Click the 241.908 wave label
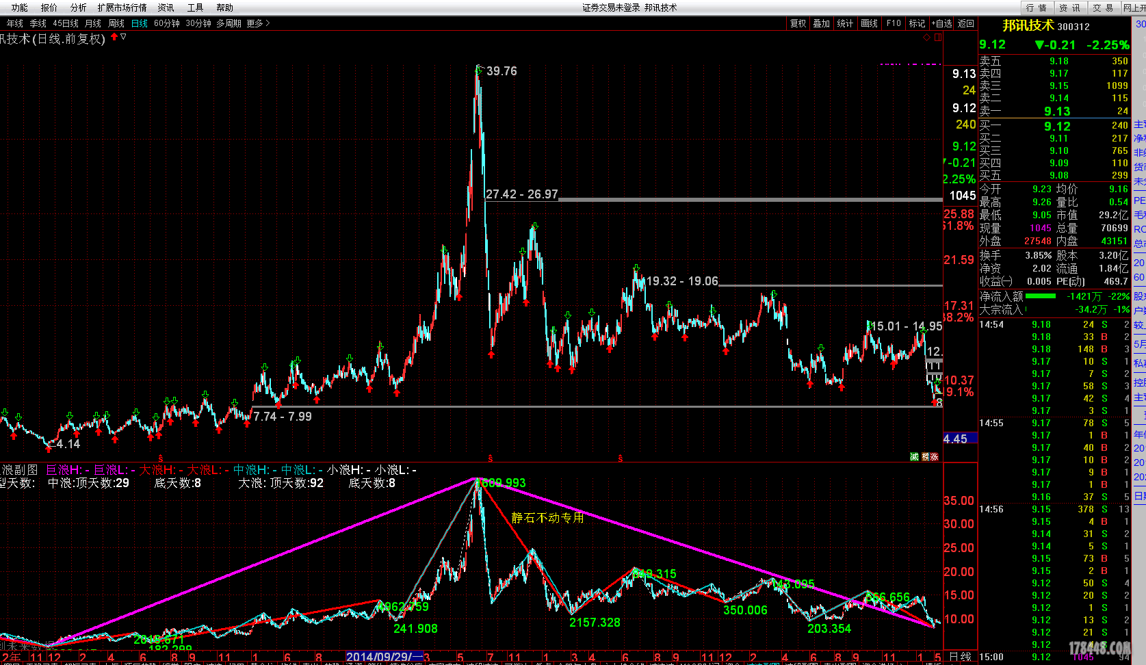 (x=415, y=629)
